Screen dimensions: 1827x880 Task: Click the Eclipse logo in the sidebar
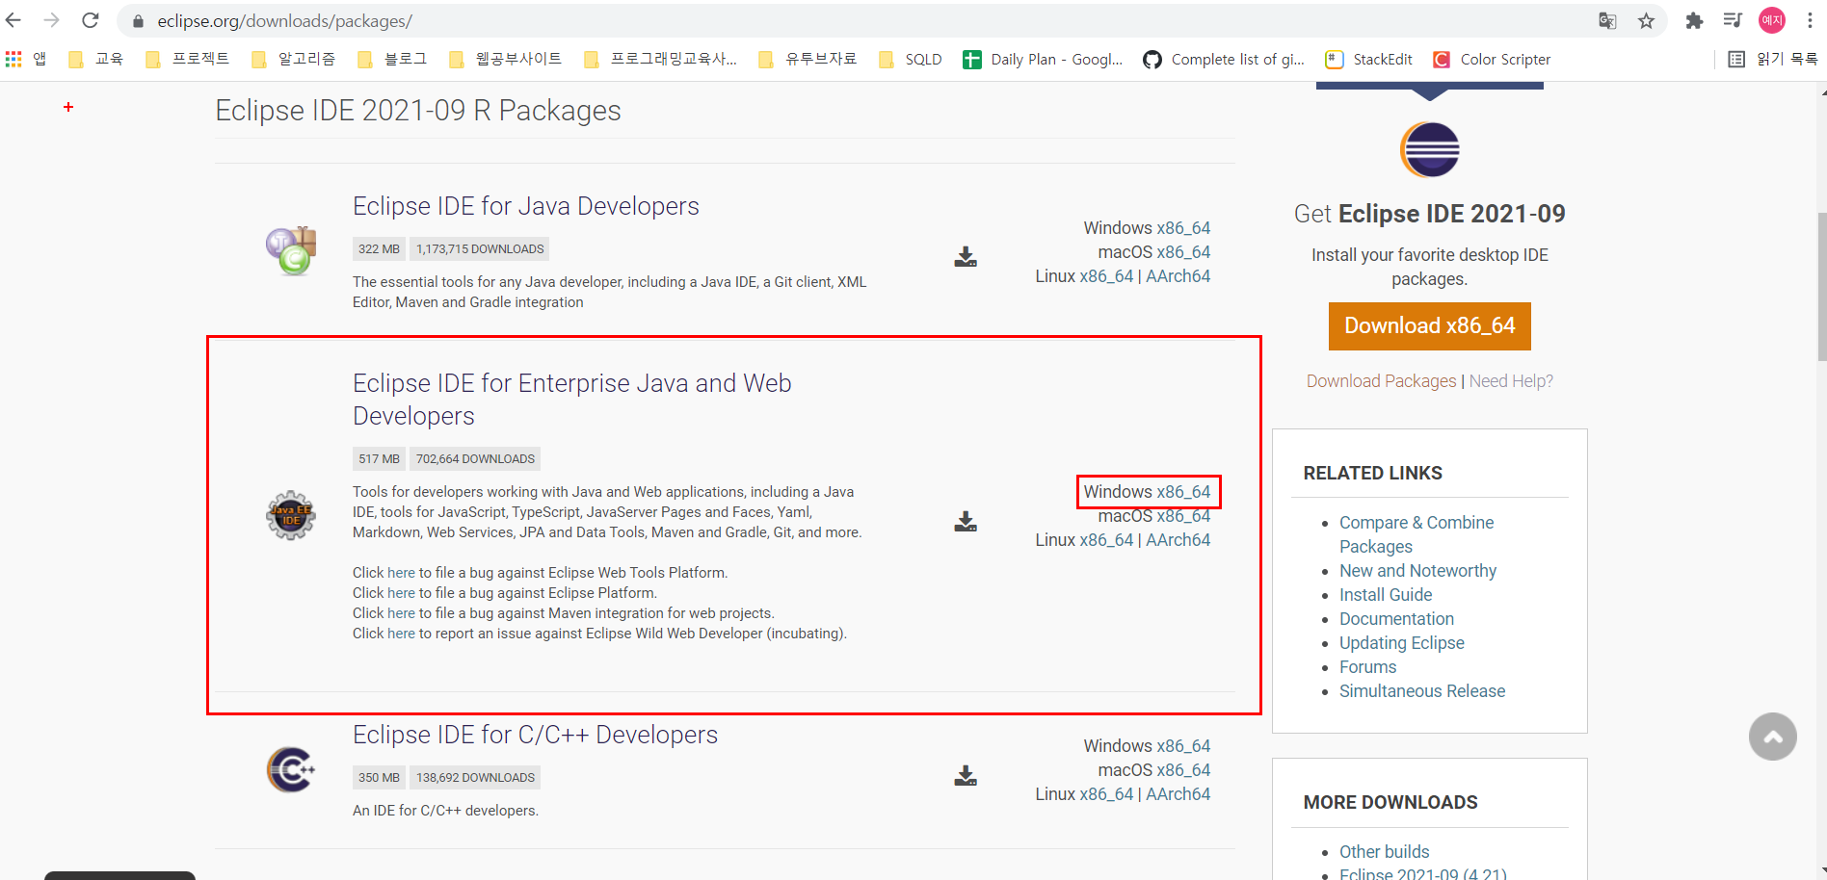tap(1430, 149)
